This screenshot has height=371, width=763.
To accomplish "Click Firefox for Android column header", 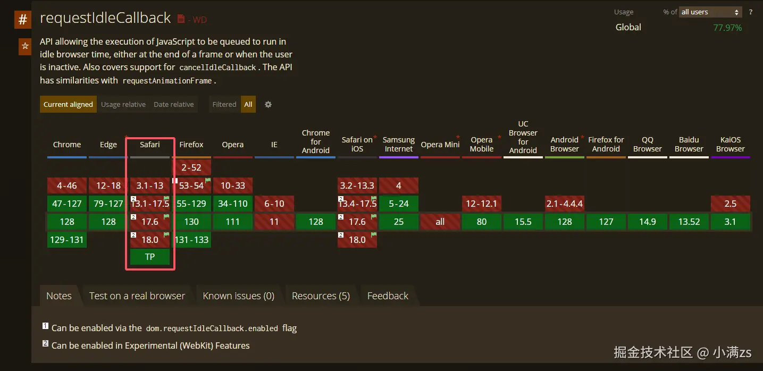I will pyautogui.click(x=606, y=144).
